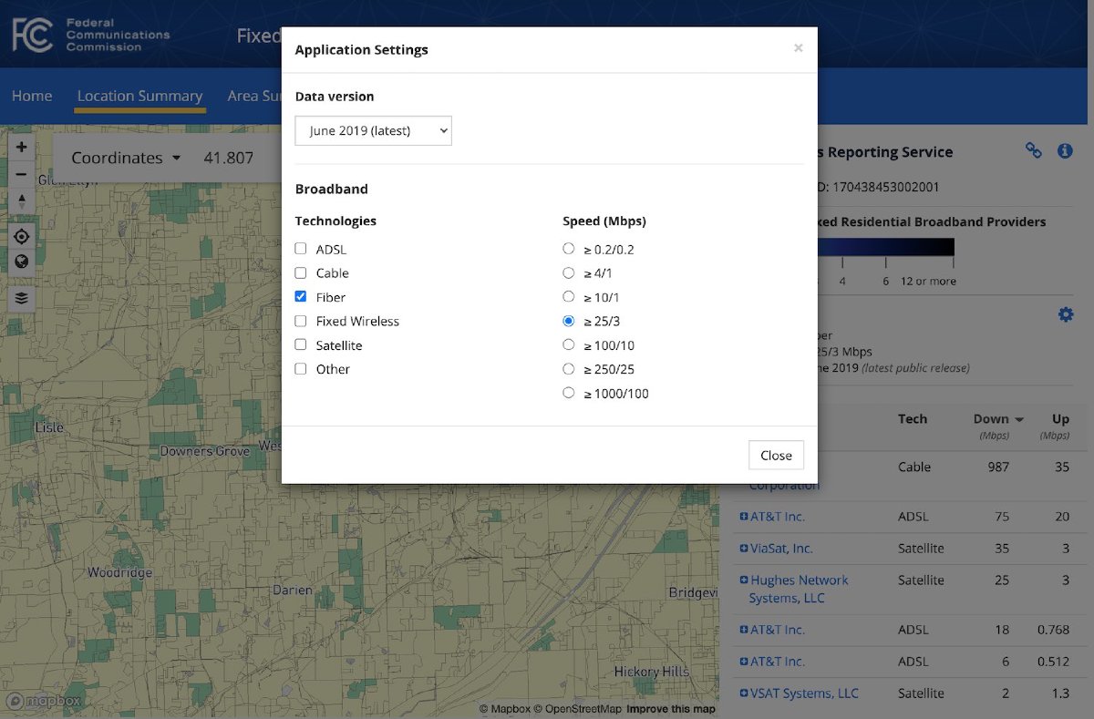This screenshot has width=1094, height=719.
Task: Click the Woodridge map label
Action: click(119, 573)
